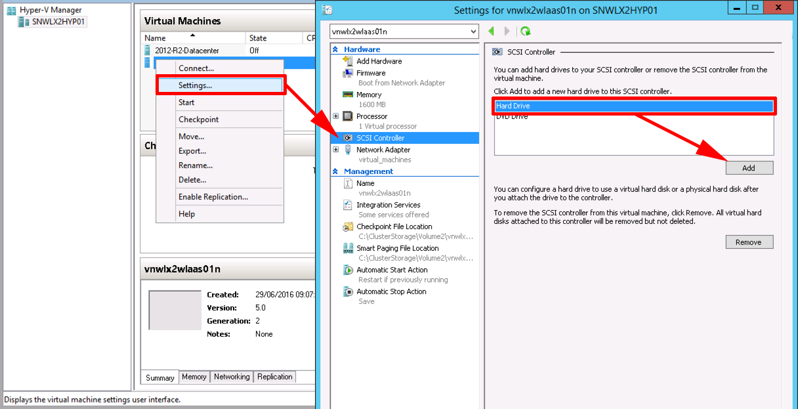Click the Add Hardware icon in Settings
The image size is (798, 409).
point(348,61)
